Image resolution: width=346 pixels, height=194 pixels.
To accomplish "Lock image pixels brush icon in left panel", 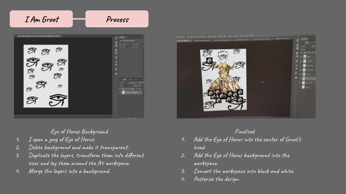I will coord(125,89).
